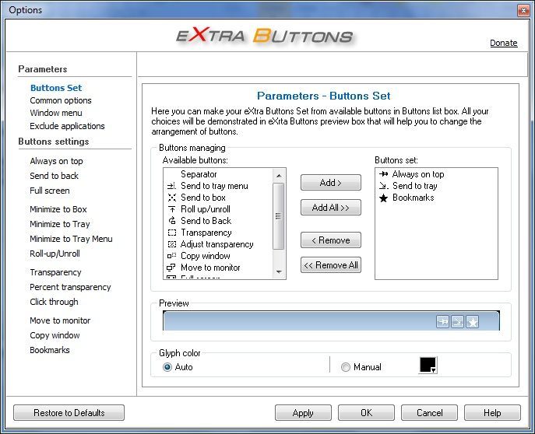
Task: Select the Bookmarks entry in Buttons set
Action: tap(436, 198)
